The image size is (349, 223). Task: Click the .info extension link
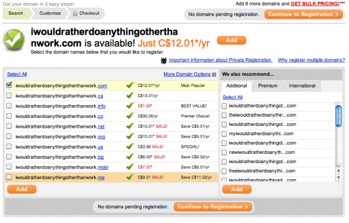pos(101,106)
